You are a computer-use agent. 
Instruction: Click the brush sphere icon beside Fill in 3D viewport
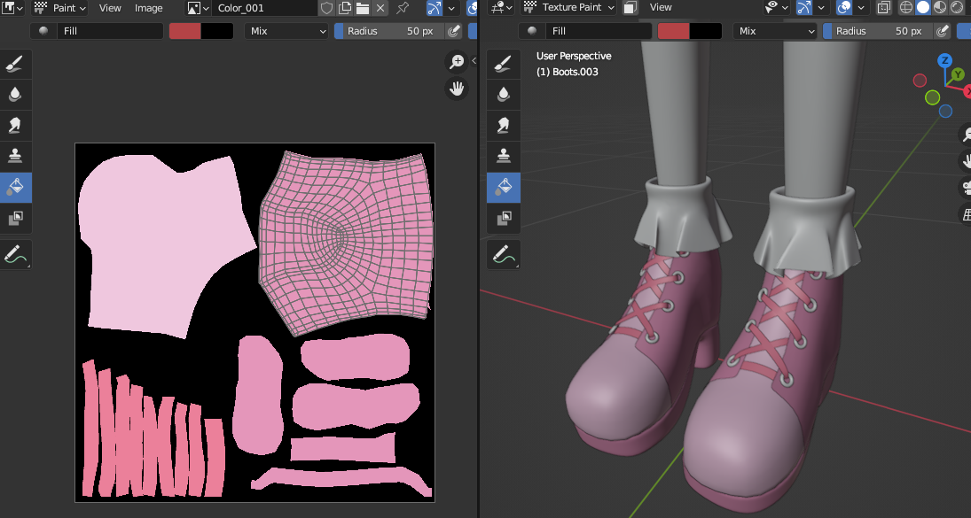tap(532, 31)
